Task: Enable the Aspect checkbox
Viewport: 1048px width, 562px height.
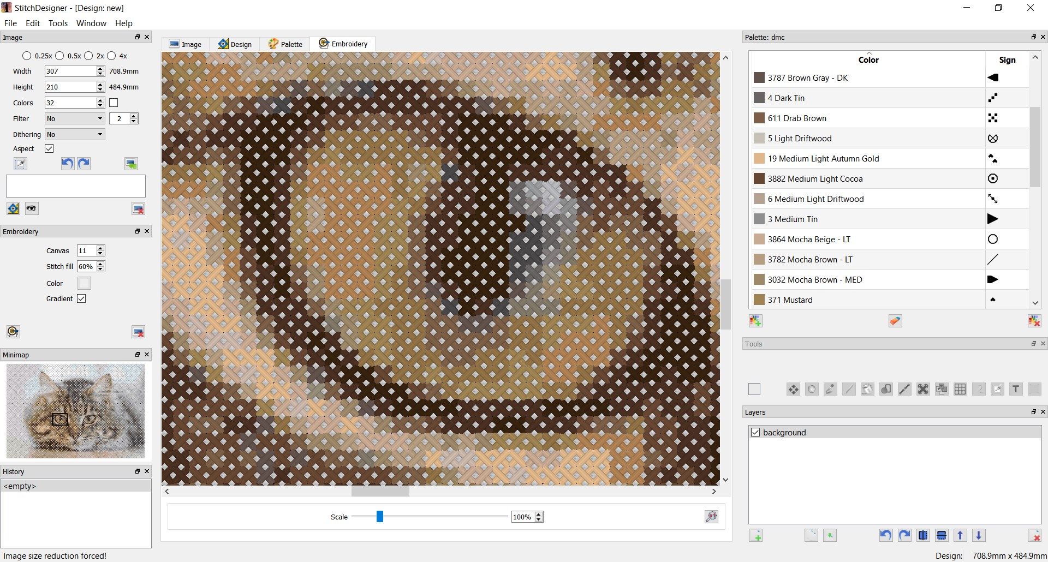Action: [49, 148]
